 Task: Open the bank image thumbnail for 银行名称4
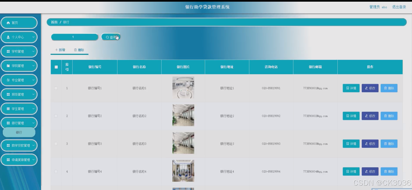[x=183, y=171]
